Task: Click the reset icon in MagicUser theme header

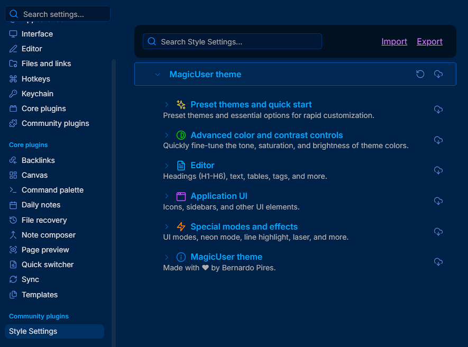Action: [420, 74]
